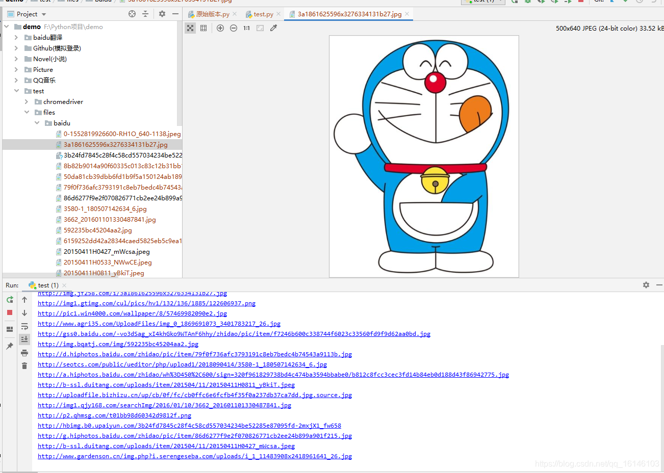Select file 20150411H0811_yBkiT.jpeg
This screenshot has height=473, width=664.
point(104,273)
